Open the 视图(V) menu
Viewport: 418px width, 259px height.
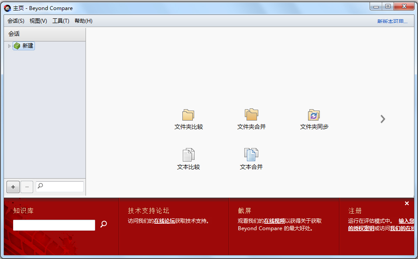tap(38, 21)
